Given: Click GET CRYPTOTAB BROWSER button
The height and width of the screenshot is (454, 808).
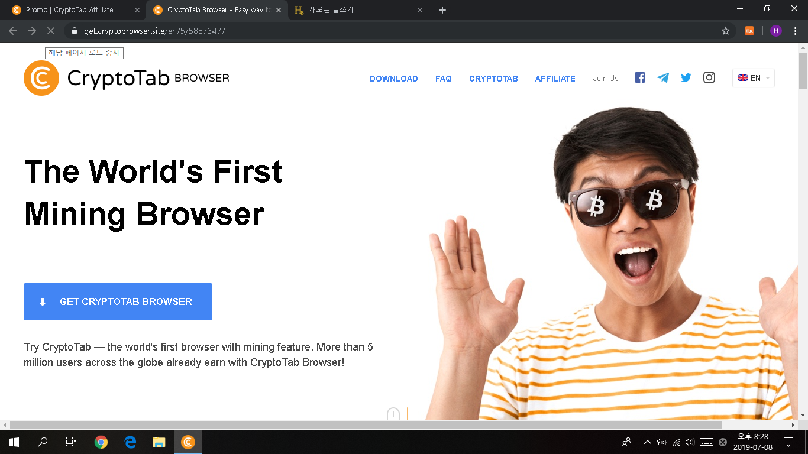Looking at the screenshot, I should (118, 301).
